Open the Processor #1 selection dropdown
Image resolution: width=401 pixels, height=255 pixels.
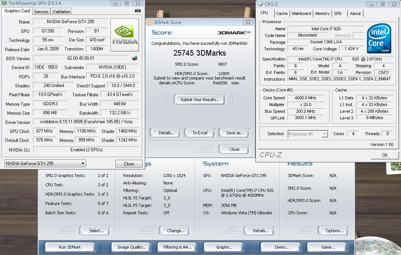[x=308, y=134]
